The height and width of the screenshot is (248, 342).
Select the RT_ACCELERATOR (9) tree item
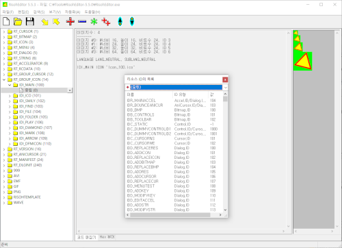point(31,64)
